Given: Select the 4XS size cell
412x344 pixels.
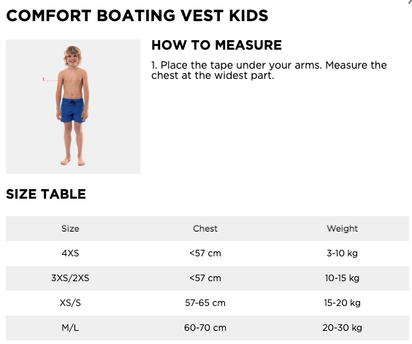Looking at the screenshot, I should coord(70,253).
